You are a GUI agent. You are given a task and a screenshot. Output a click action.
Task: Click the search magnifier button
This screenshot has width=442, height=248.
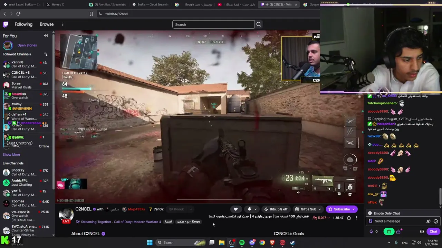[259, 24]
